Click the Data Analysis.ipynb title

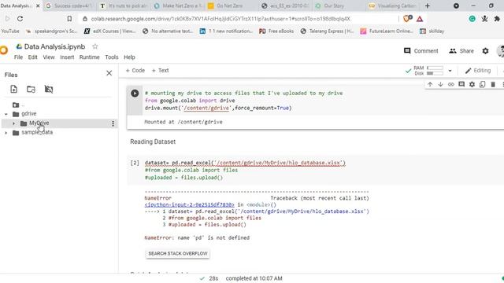54,46
